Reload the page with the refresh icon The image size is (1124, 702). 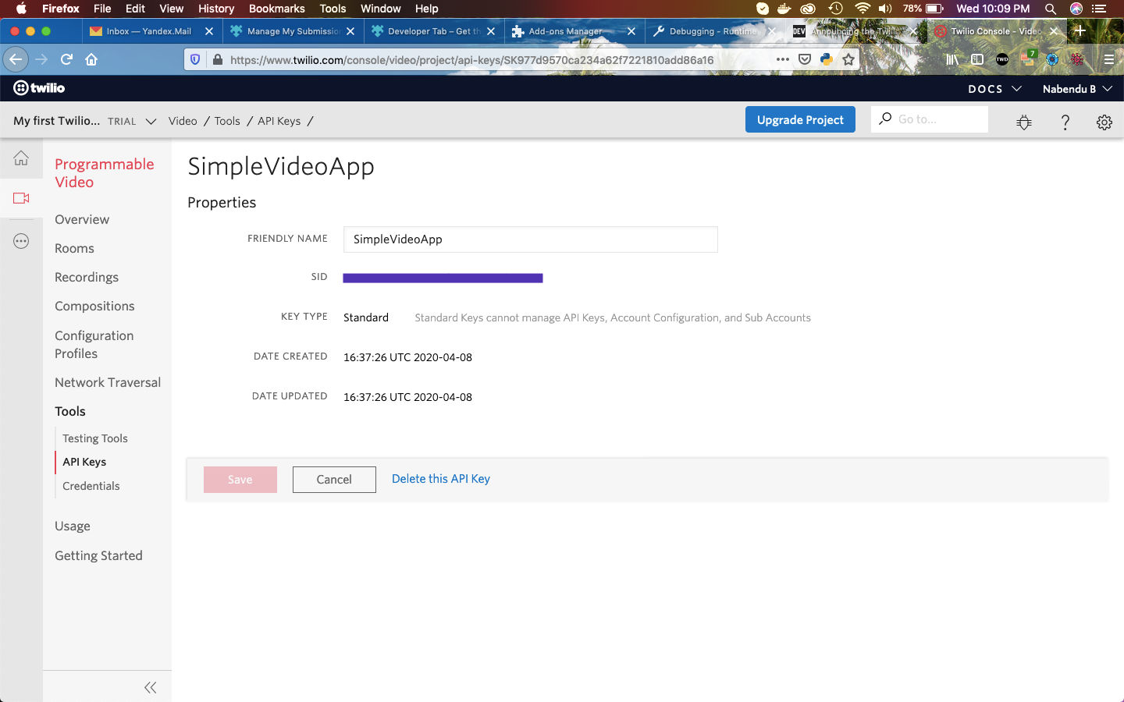(66, 59)
